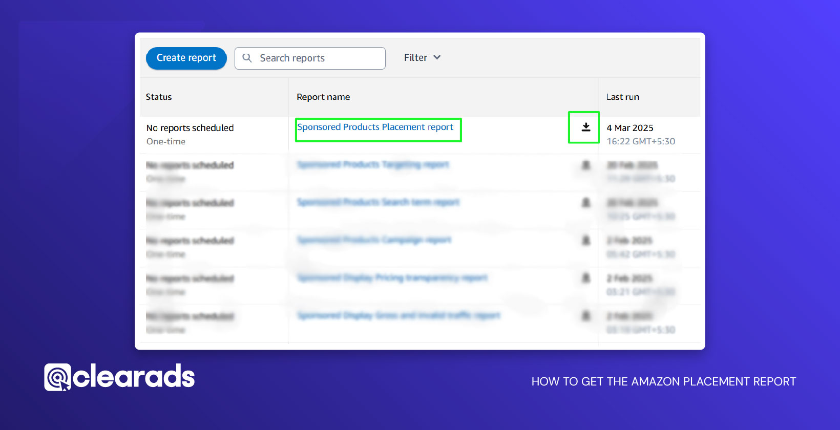Viewport: 840px width, 430px height.
Task: Click the Create report button
Action: [186, 58]
